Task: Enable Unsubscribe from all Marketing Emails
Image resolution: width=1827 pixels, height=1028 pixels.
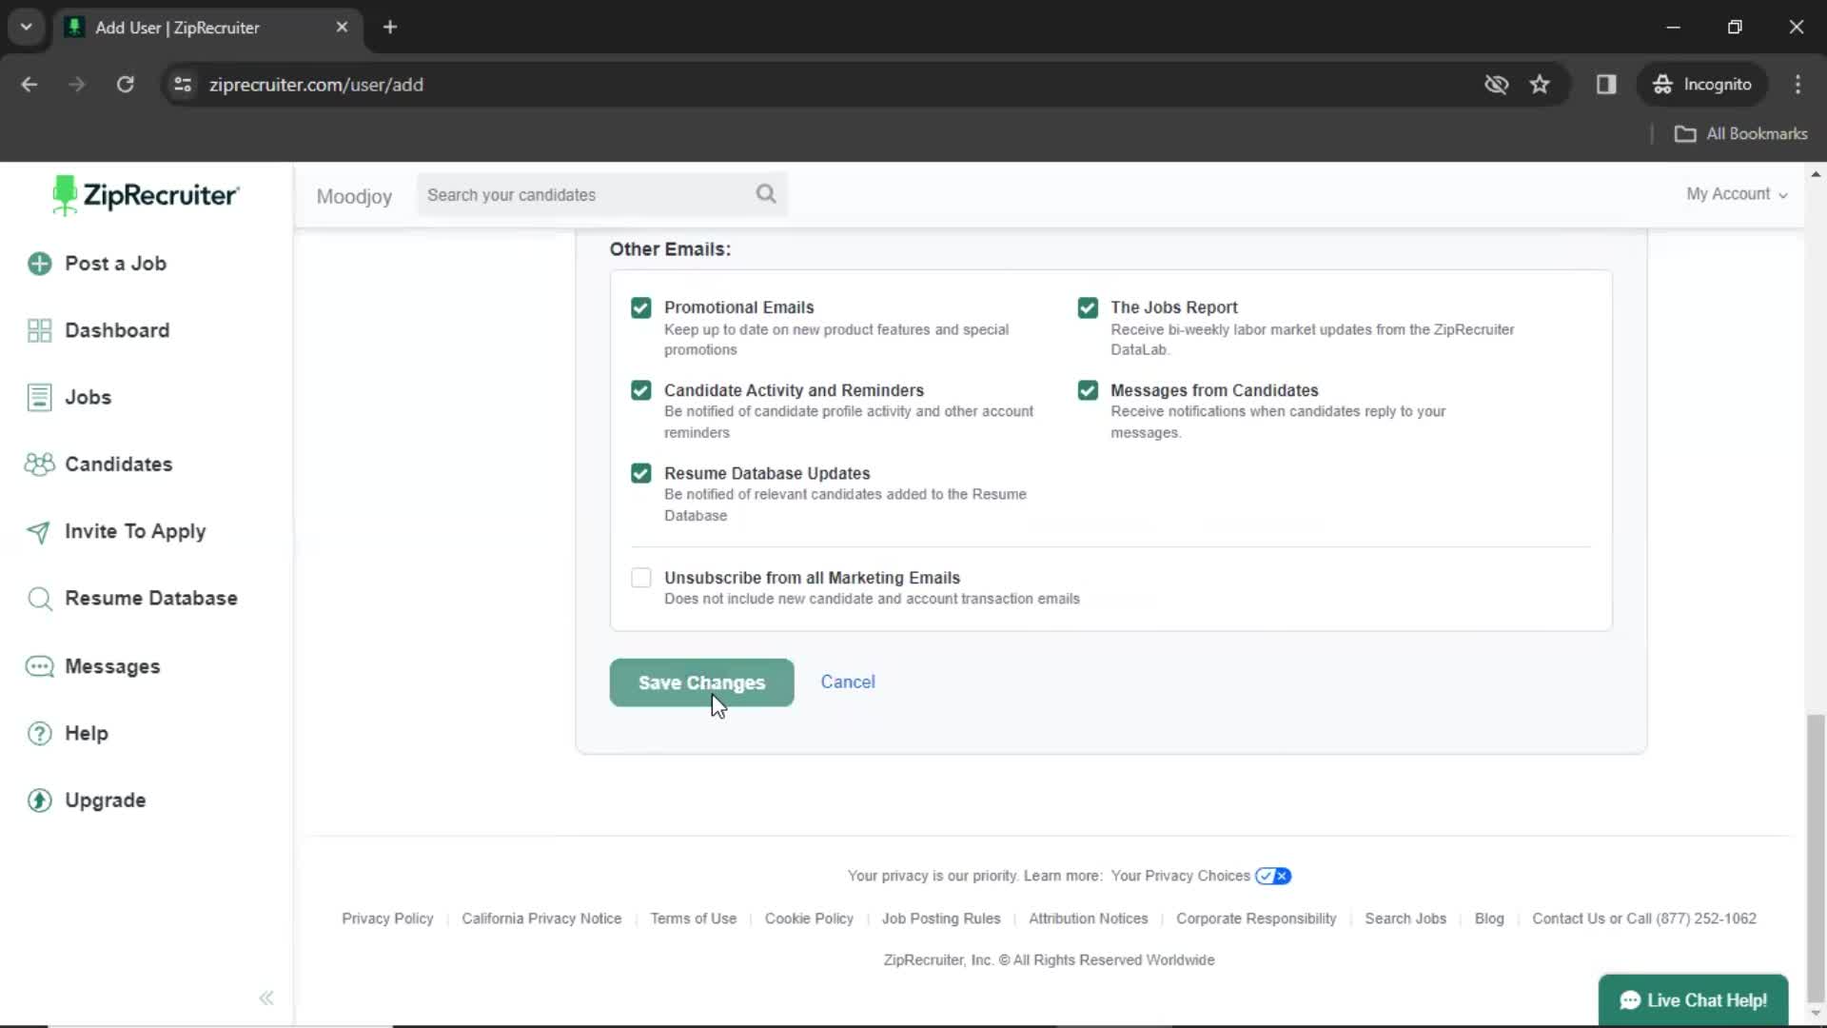Action: pos(640,578)
